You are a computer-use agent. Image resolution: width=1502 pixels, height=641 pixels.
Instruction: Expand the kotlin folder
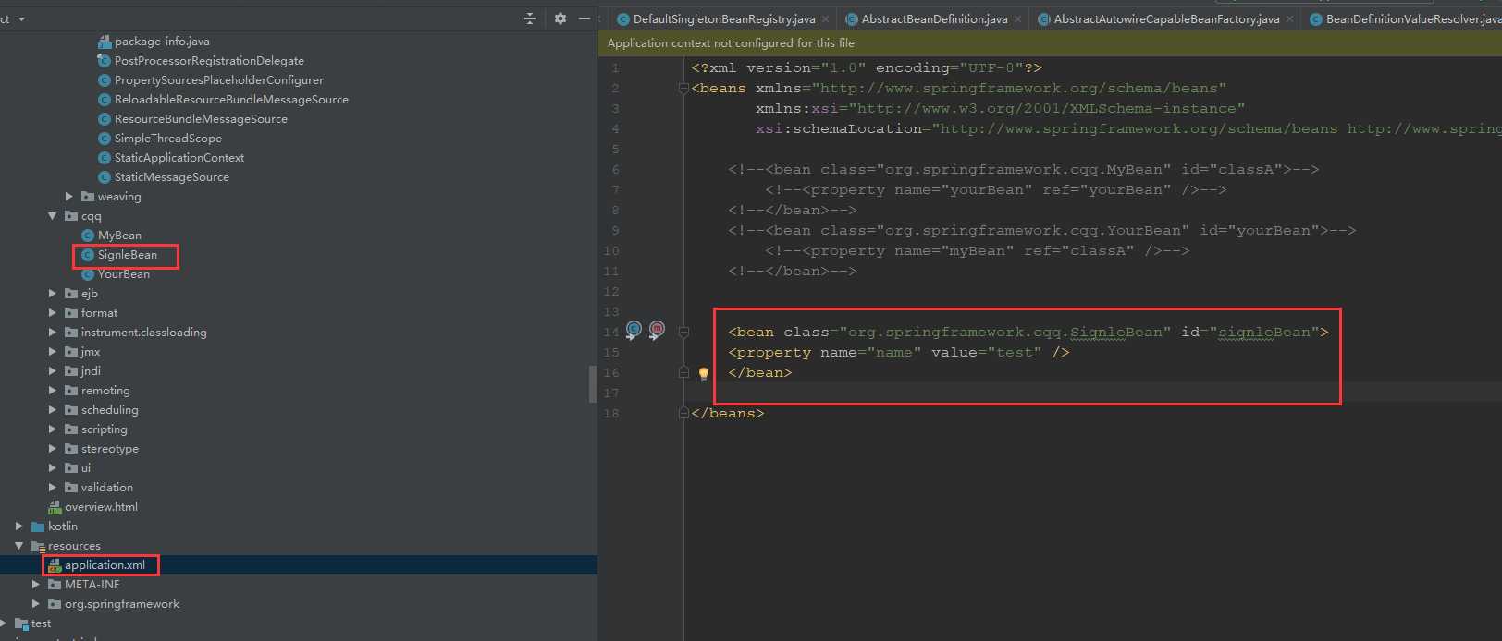coord(19,526)
